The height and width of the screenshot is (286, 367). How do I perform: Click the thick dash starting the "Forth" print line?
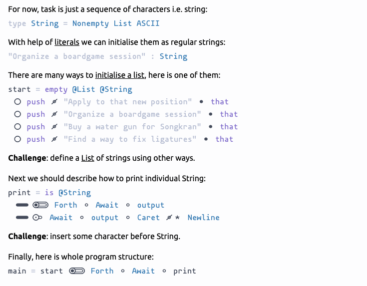click(x=22, y=205)
